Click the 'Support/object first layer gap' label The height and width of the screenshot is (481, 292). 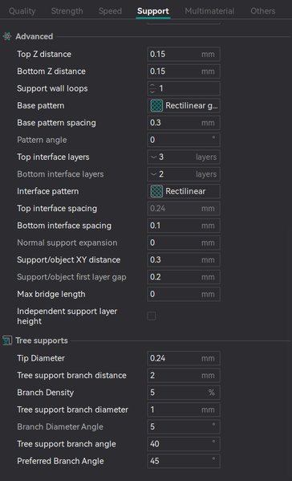click(71, 277)
